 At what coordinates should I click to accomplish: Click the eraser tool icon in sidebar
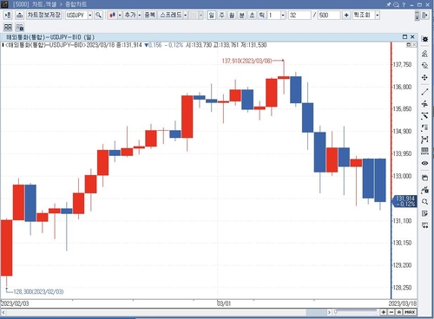pyautogui.click(x=424, y=54)
